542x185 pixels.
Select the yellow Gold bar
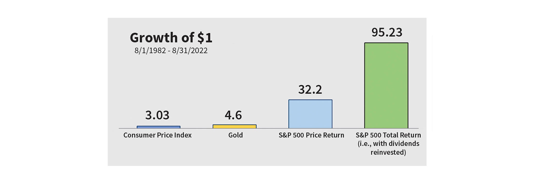click(234, 126)
